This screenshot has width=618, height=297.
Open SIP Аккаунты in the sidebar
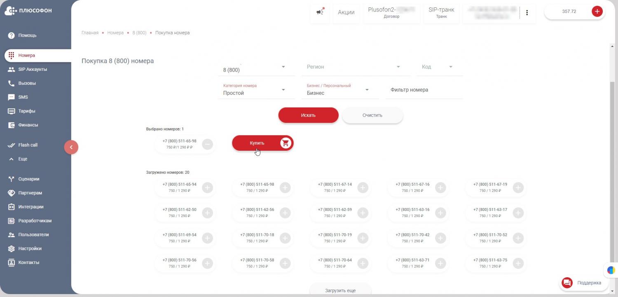[33, 69]
